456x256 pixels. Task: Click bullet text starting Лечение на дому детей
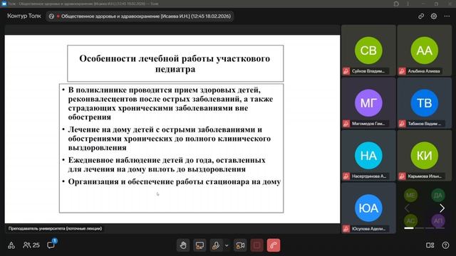170,139
